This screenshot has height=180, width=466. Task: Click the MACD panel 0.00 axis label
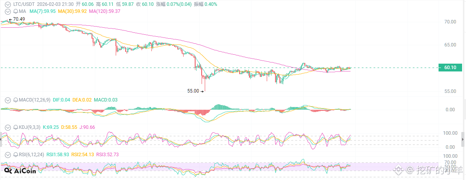click(x=451, y=110)
